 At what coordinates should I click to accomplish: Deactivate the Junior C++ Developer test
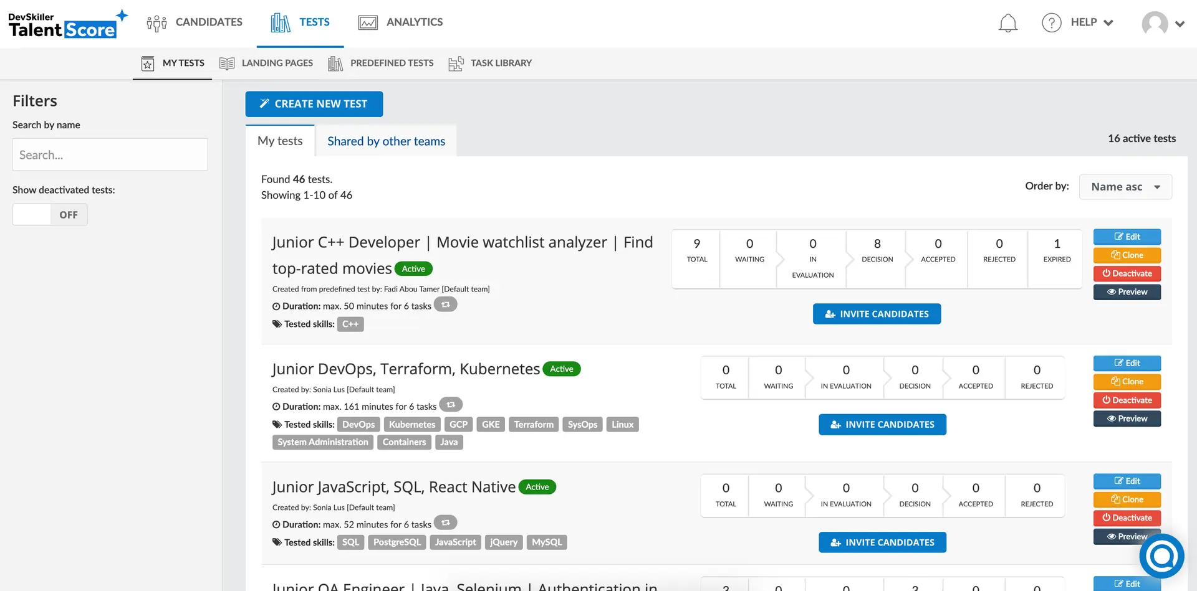point(1127,273)
